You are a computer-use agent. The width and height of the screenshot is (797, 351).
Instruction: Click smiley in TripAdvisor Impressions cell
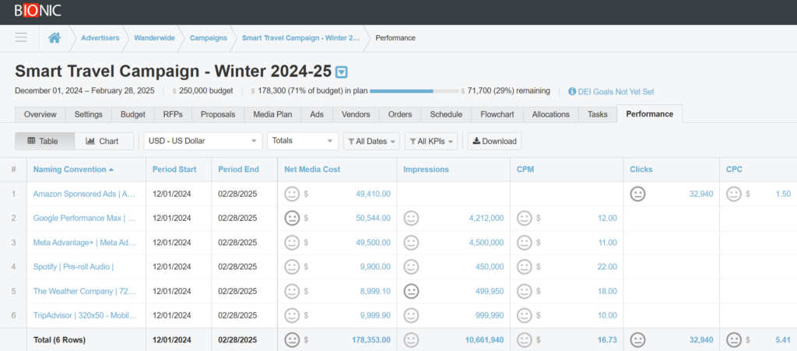click(x=411, y=315)
